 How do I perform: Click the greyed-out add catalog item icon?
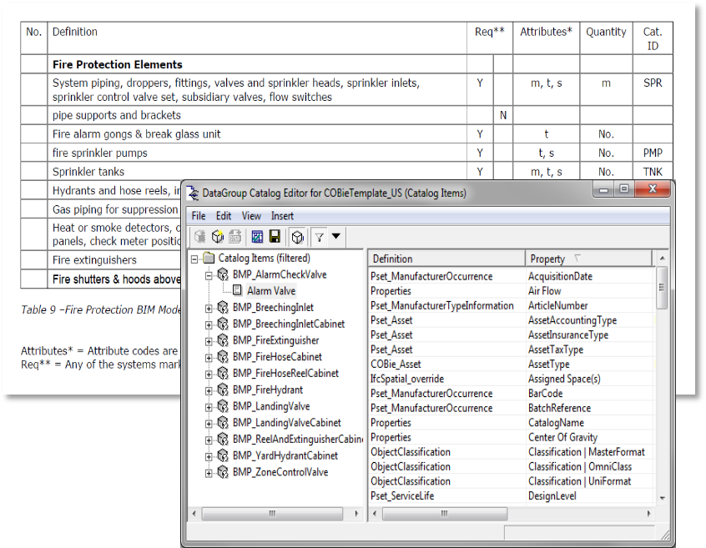point(235,236)
